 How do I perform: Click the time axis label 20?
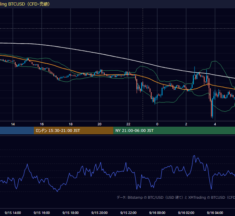point(100,124)
